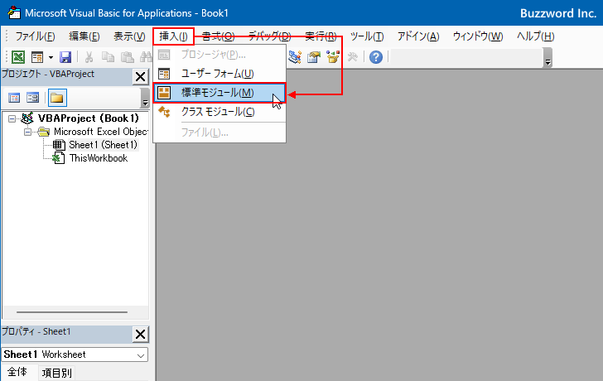603x381 pixels.
Task: Open the 編集(E) menu
Action: pyautogui.click(x=84, y=36)
